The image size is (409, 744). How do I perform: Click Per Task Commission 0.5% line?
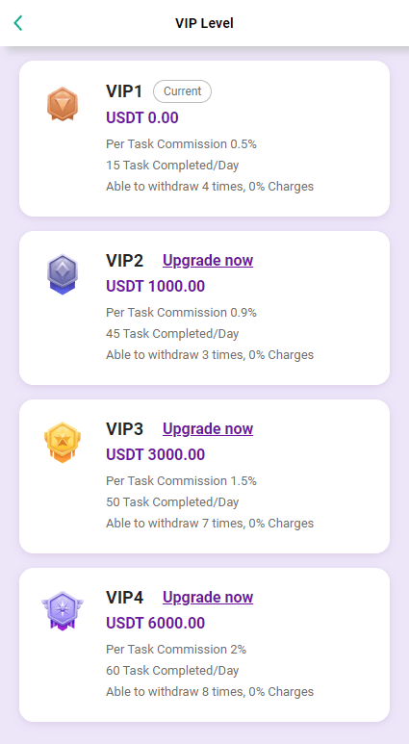point(181,143)
